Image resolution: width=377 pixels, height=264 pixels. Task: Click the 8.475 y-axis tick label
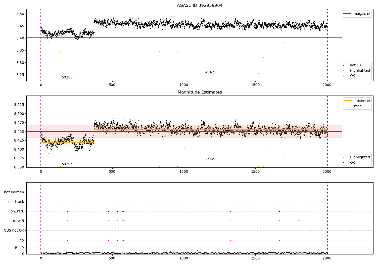click(x=19, y=122)
